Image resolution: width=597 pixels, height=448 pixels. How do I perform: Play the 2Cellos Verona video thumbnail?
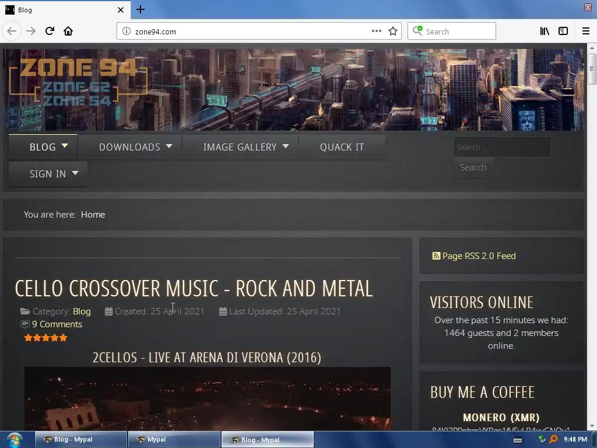tap(207, 398)
